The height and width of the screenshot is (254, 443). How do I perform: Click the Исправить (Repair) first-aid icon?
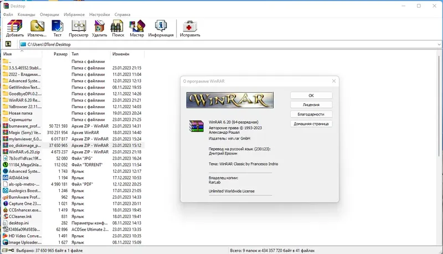coord(190,29)
